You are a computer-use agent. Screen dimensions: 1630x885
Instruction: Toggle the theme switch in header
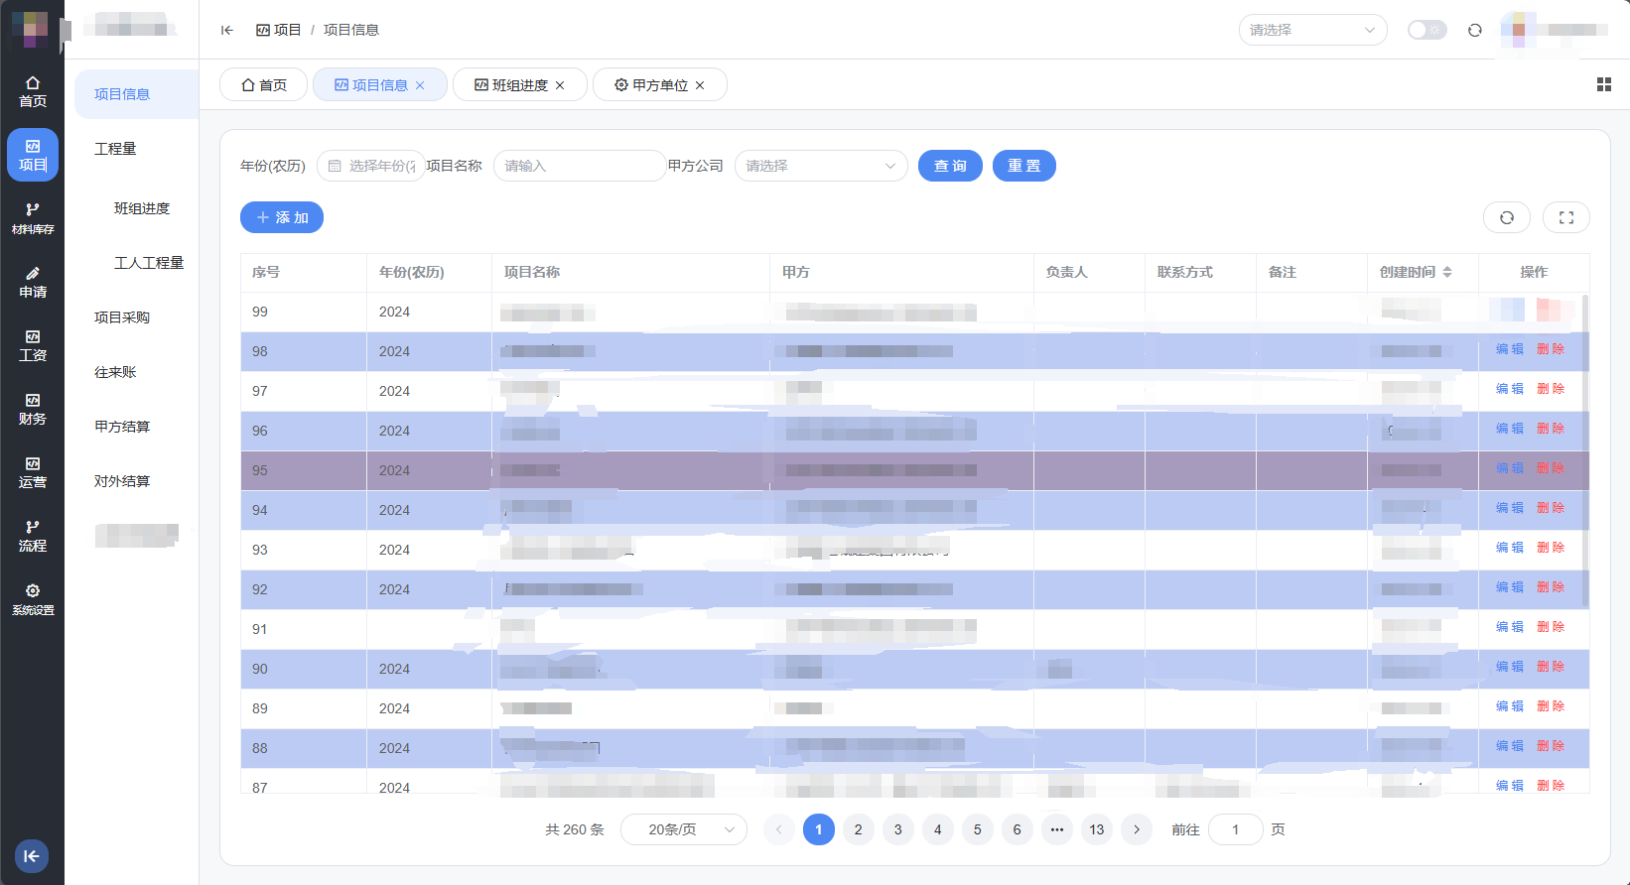(1427, 30)
